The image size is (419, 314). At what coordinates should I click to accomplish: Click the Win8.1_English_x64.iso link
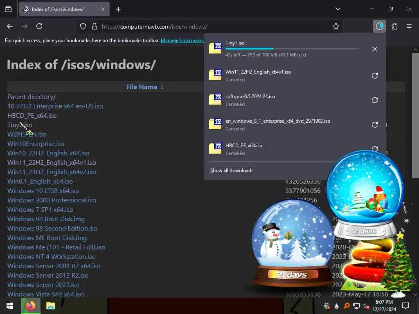(40, 181)
